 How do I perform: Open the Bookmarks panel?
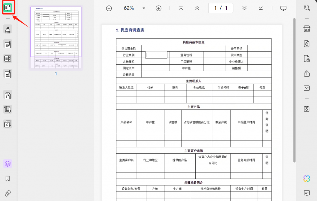coord(8,179)
